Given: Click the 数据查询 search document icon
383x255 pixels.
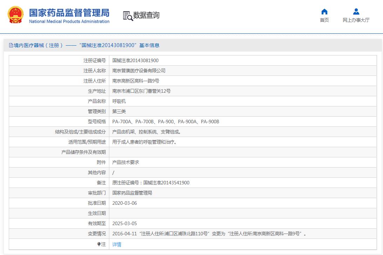Looking at the screenshot, I should click(128, 16).
